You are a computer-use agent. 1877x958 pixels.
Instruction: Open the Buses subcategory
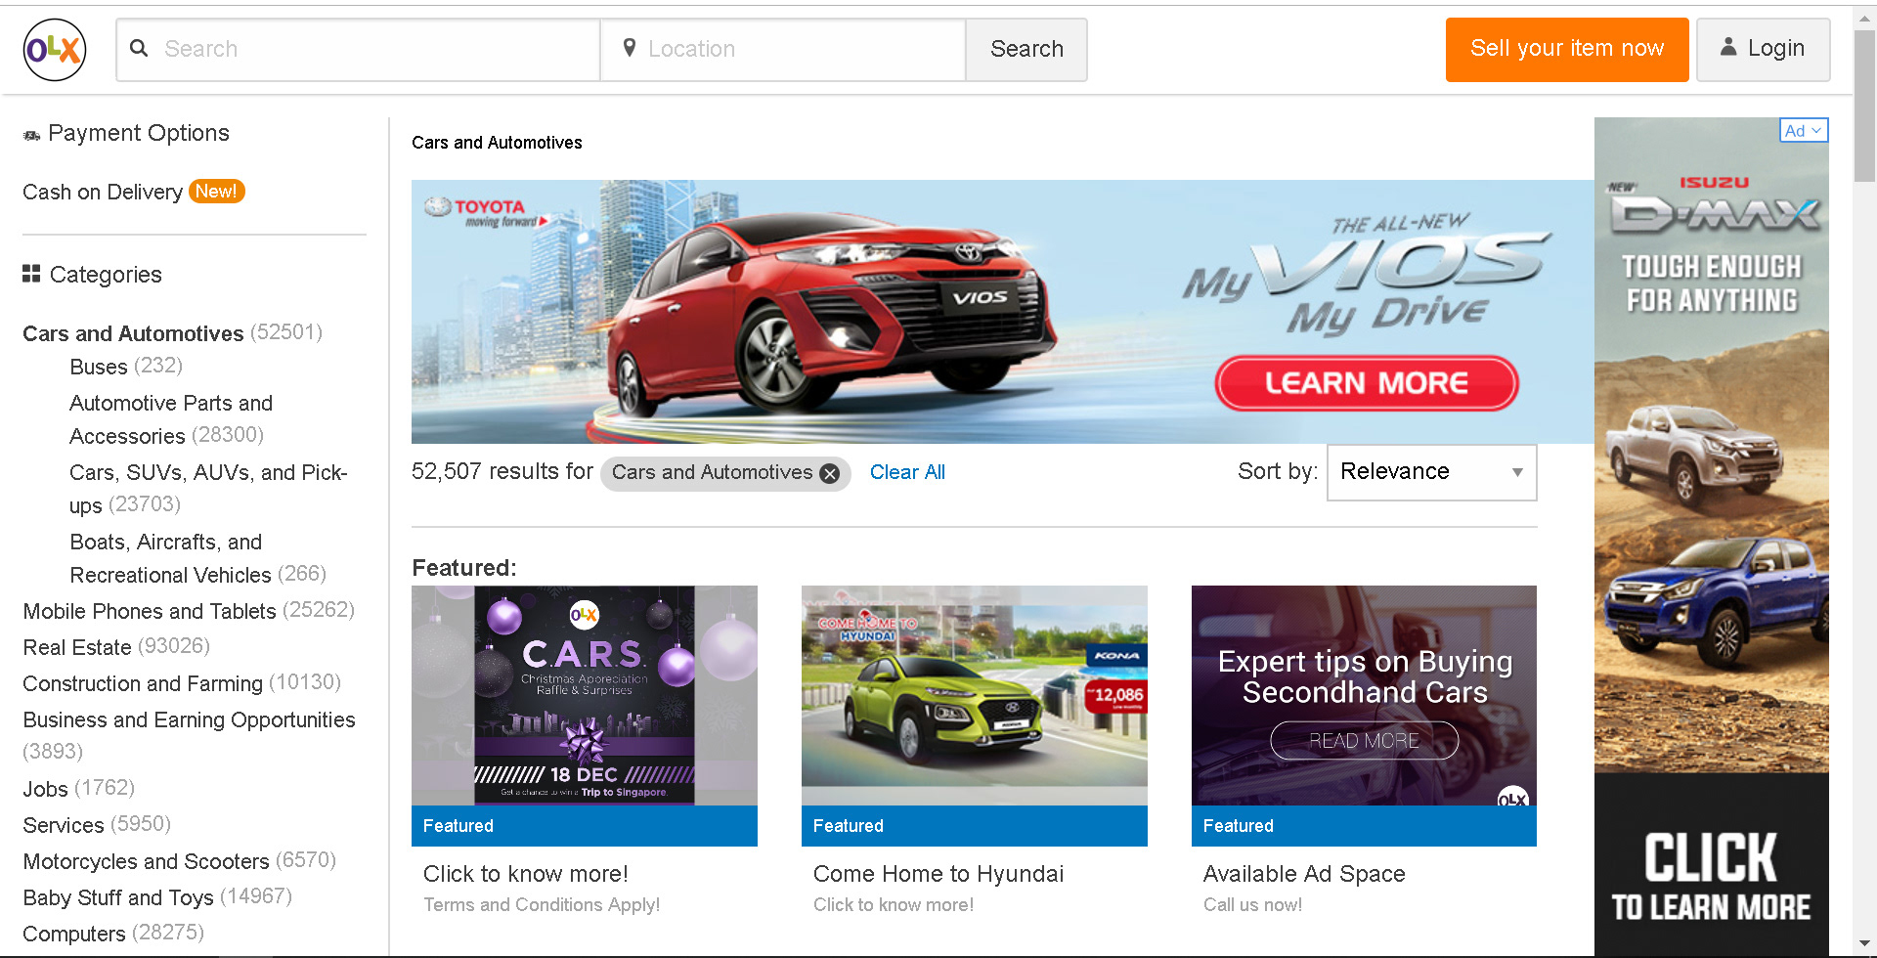99,367
